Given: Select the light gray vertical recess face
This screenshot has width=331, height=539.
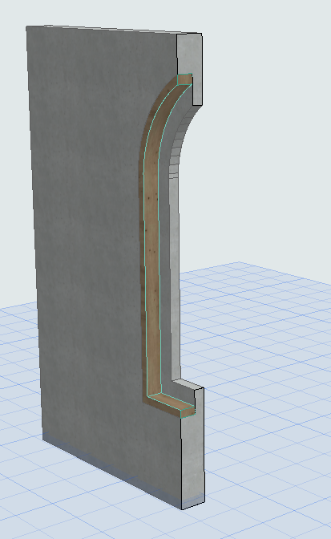Looking at the screenshot, I should coord(175,275).
